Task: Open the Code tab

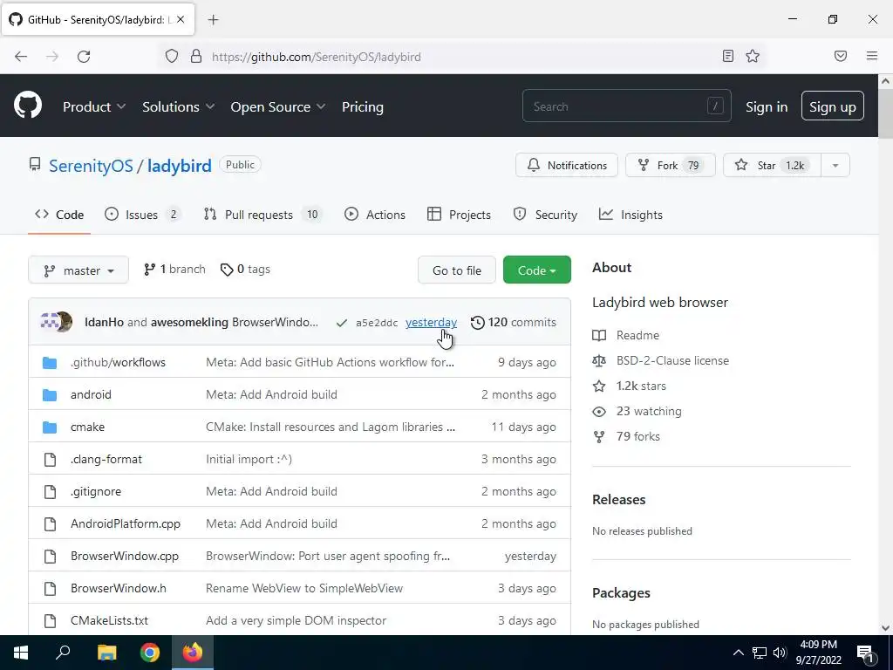Action: [59, 215]
